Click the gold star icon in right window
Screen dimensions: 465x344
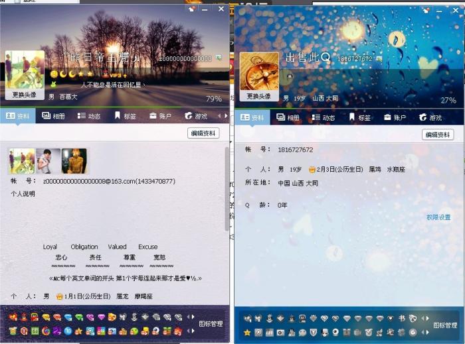[247, 333]
